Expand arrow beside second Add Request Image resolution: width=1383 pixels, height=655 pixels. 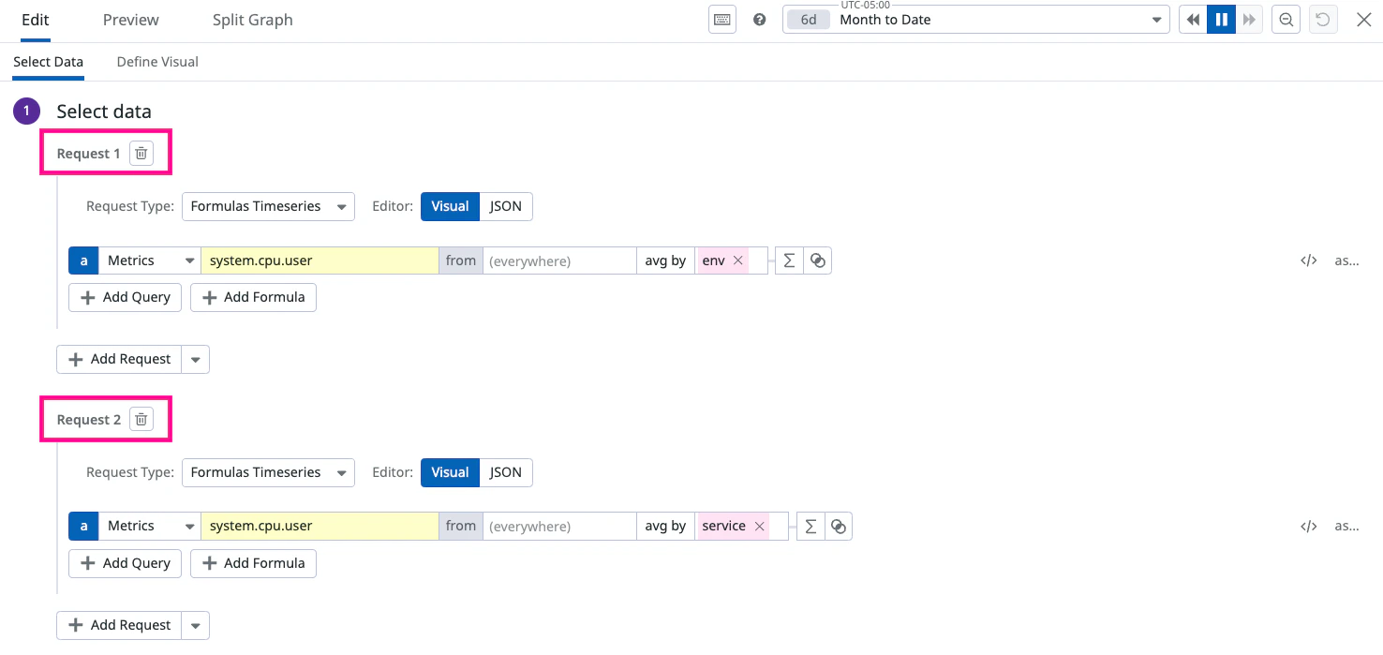click(196, 625)
